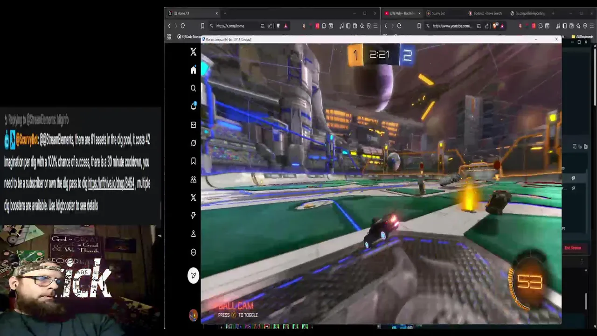The height and width of the screenshot is (336, 597).
Task: Open More circle menu in X sidebar
Action: [193, 252]
